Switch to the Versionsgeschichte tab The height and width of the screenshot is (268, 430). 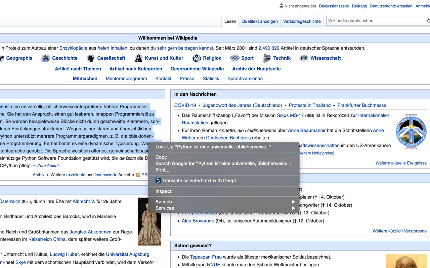tap(302, 21)
